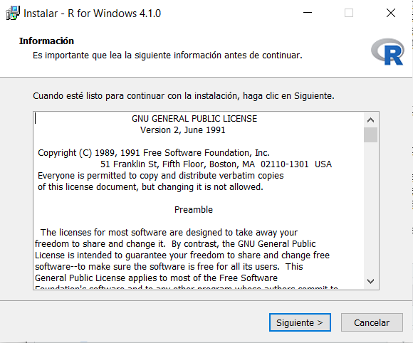Place cursor on the Preamble heading
This screenshot has width=413, height=343.
(x=194, y=210)
